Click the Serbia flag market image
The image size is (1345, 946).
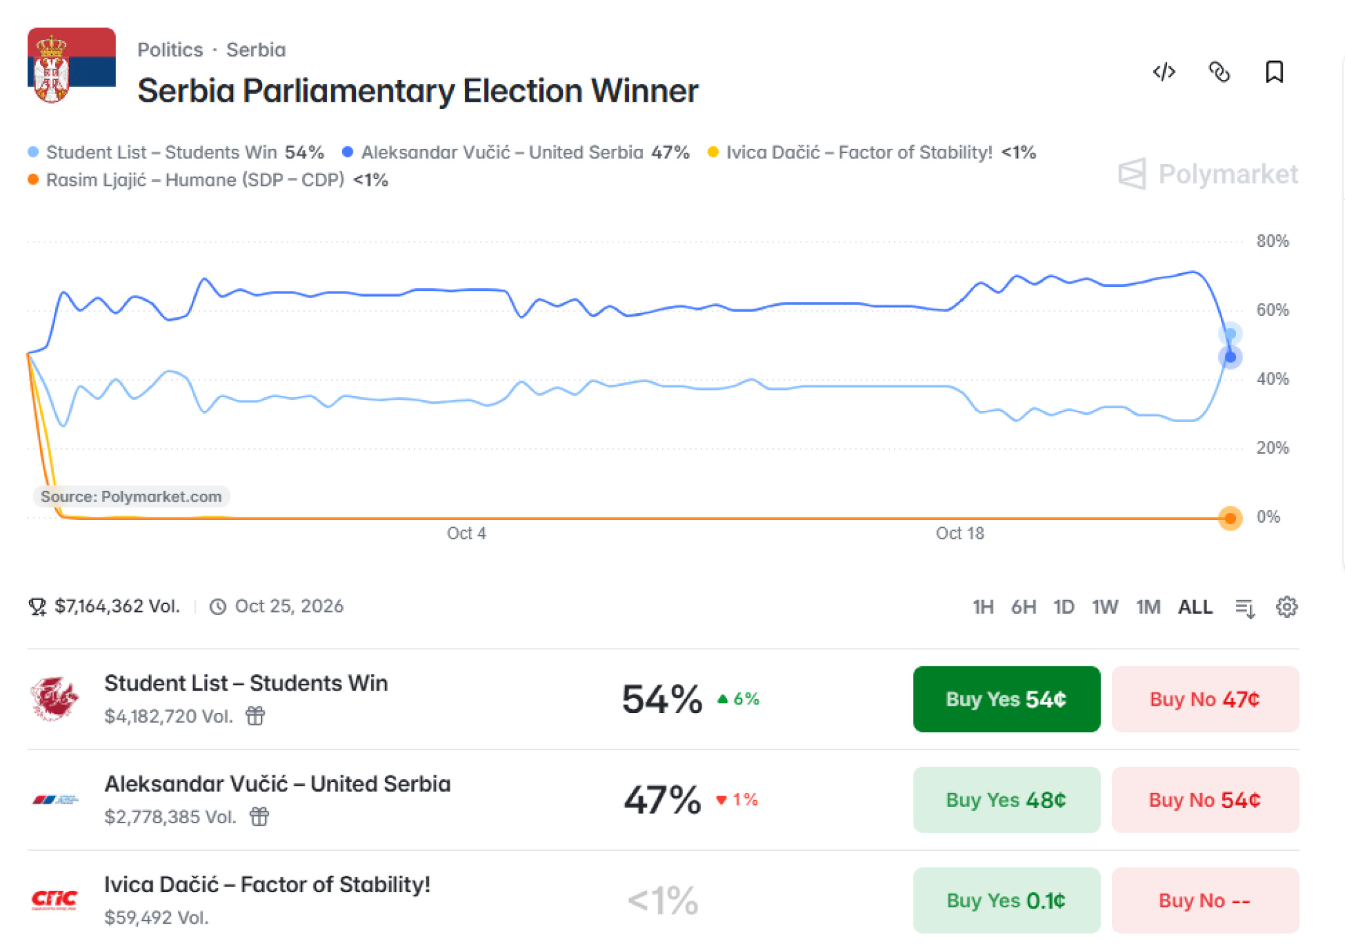(x=72, y=65)
